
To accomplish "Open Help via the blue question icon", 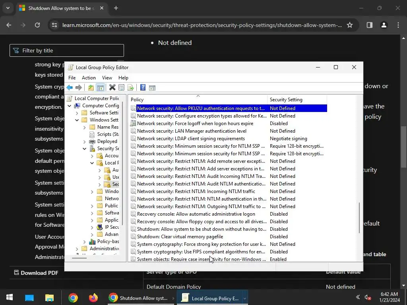I will (x=143, y=88).
